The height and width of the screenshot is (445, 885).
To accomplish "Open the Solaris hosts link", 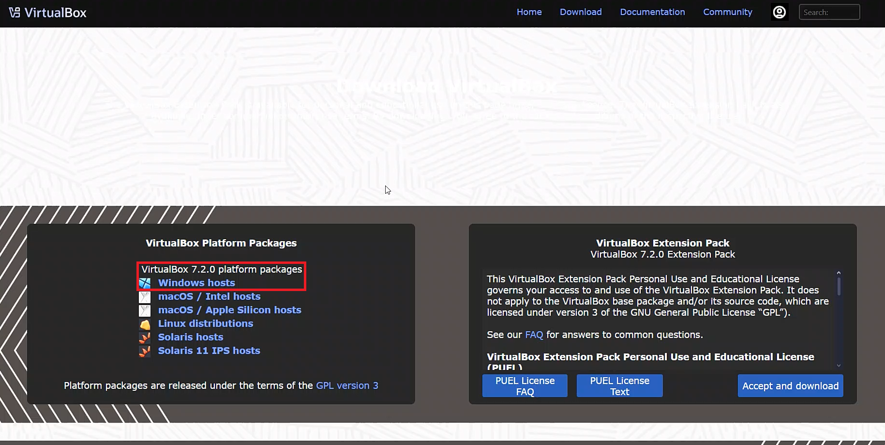I will pyautogui.click(x=191, y=337).
